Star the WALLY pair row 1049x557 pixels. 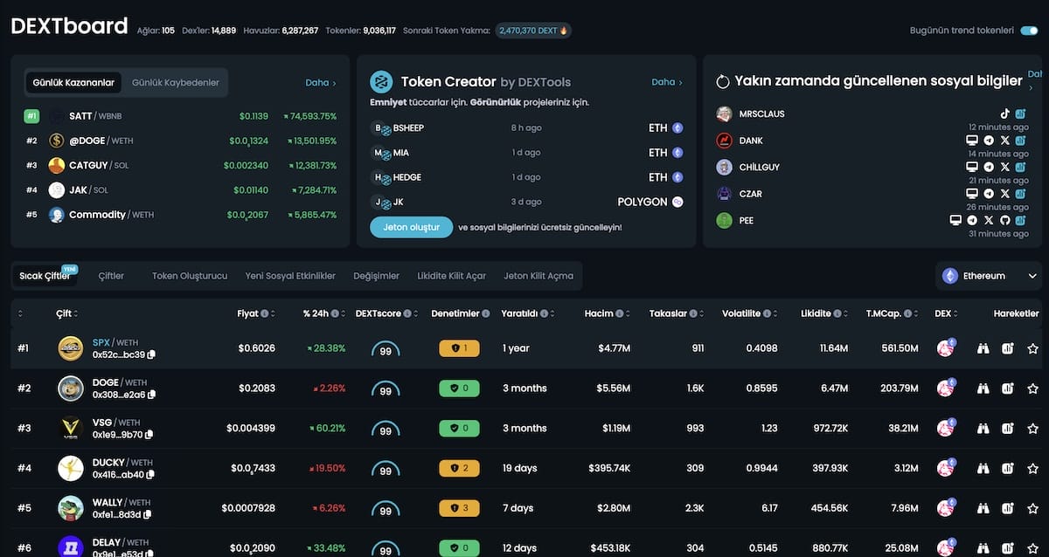point(1032,508)
